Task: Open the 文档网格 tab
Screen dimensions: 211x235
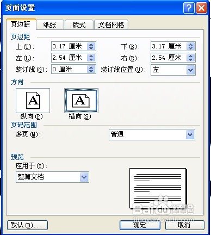Action: click(x=111, y=25)
